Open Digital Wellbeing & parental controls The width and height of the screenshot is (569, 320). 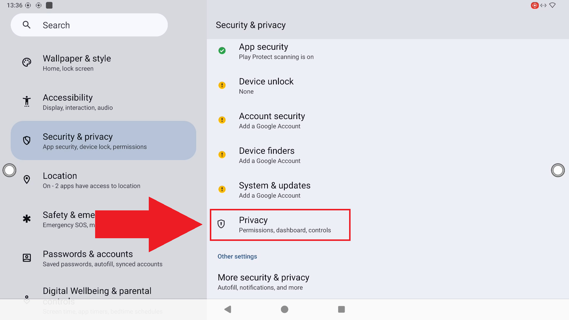(97, 291)
